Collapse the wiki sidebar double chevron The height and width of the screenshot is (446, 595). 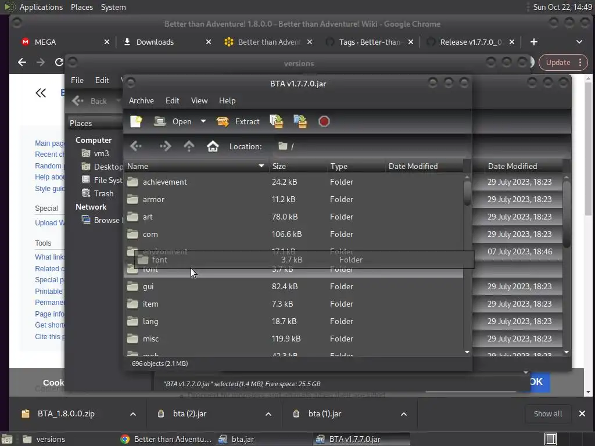pos(41,93)
